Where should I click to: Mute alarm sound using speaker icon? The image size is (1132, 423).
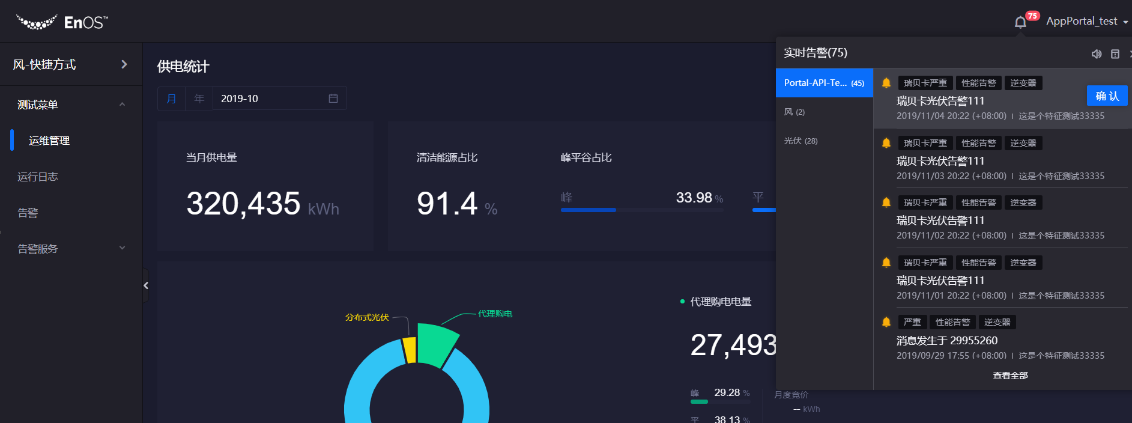point(1096,54)
